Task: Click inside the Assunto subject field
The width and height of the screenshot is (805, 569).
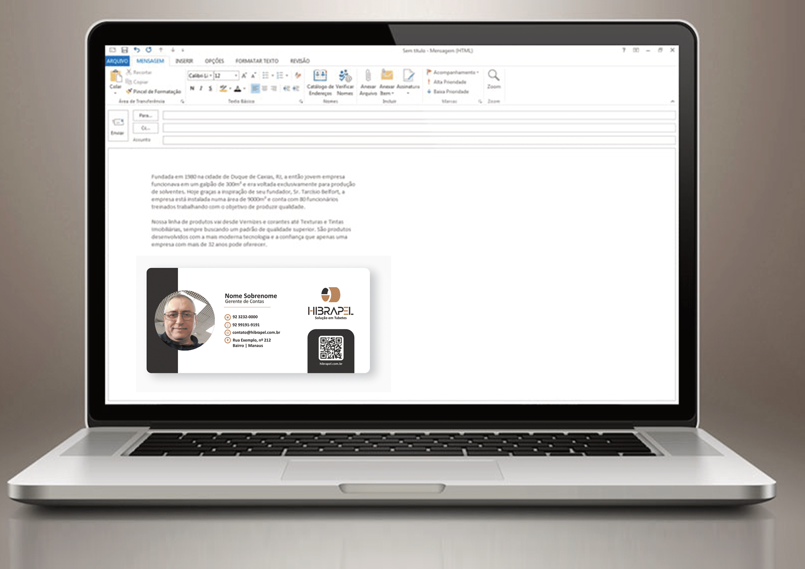Action: point(418,140)
